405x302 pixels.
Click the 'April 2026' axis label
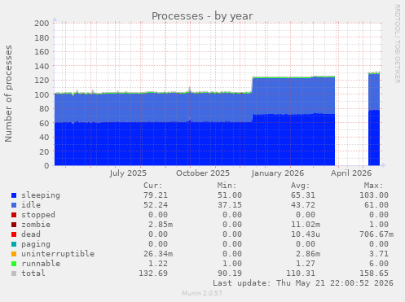(351, 173)
